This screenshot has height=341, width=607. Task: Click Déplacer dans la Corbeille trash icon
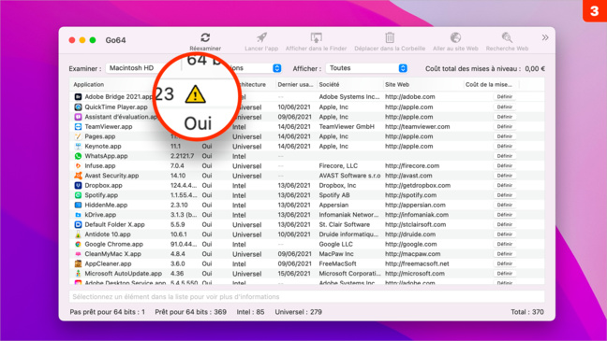click(390, 37)
